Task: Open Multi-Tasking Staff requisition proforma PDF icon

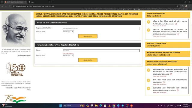Action: (171, 74)
